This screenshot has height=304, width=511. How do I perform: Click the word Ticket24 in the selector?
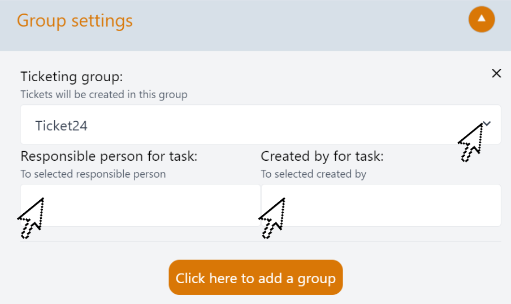61,126
